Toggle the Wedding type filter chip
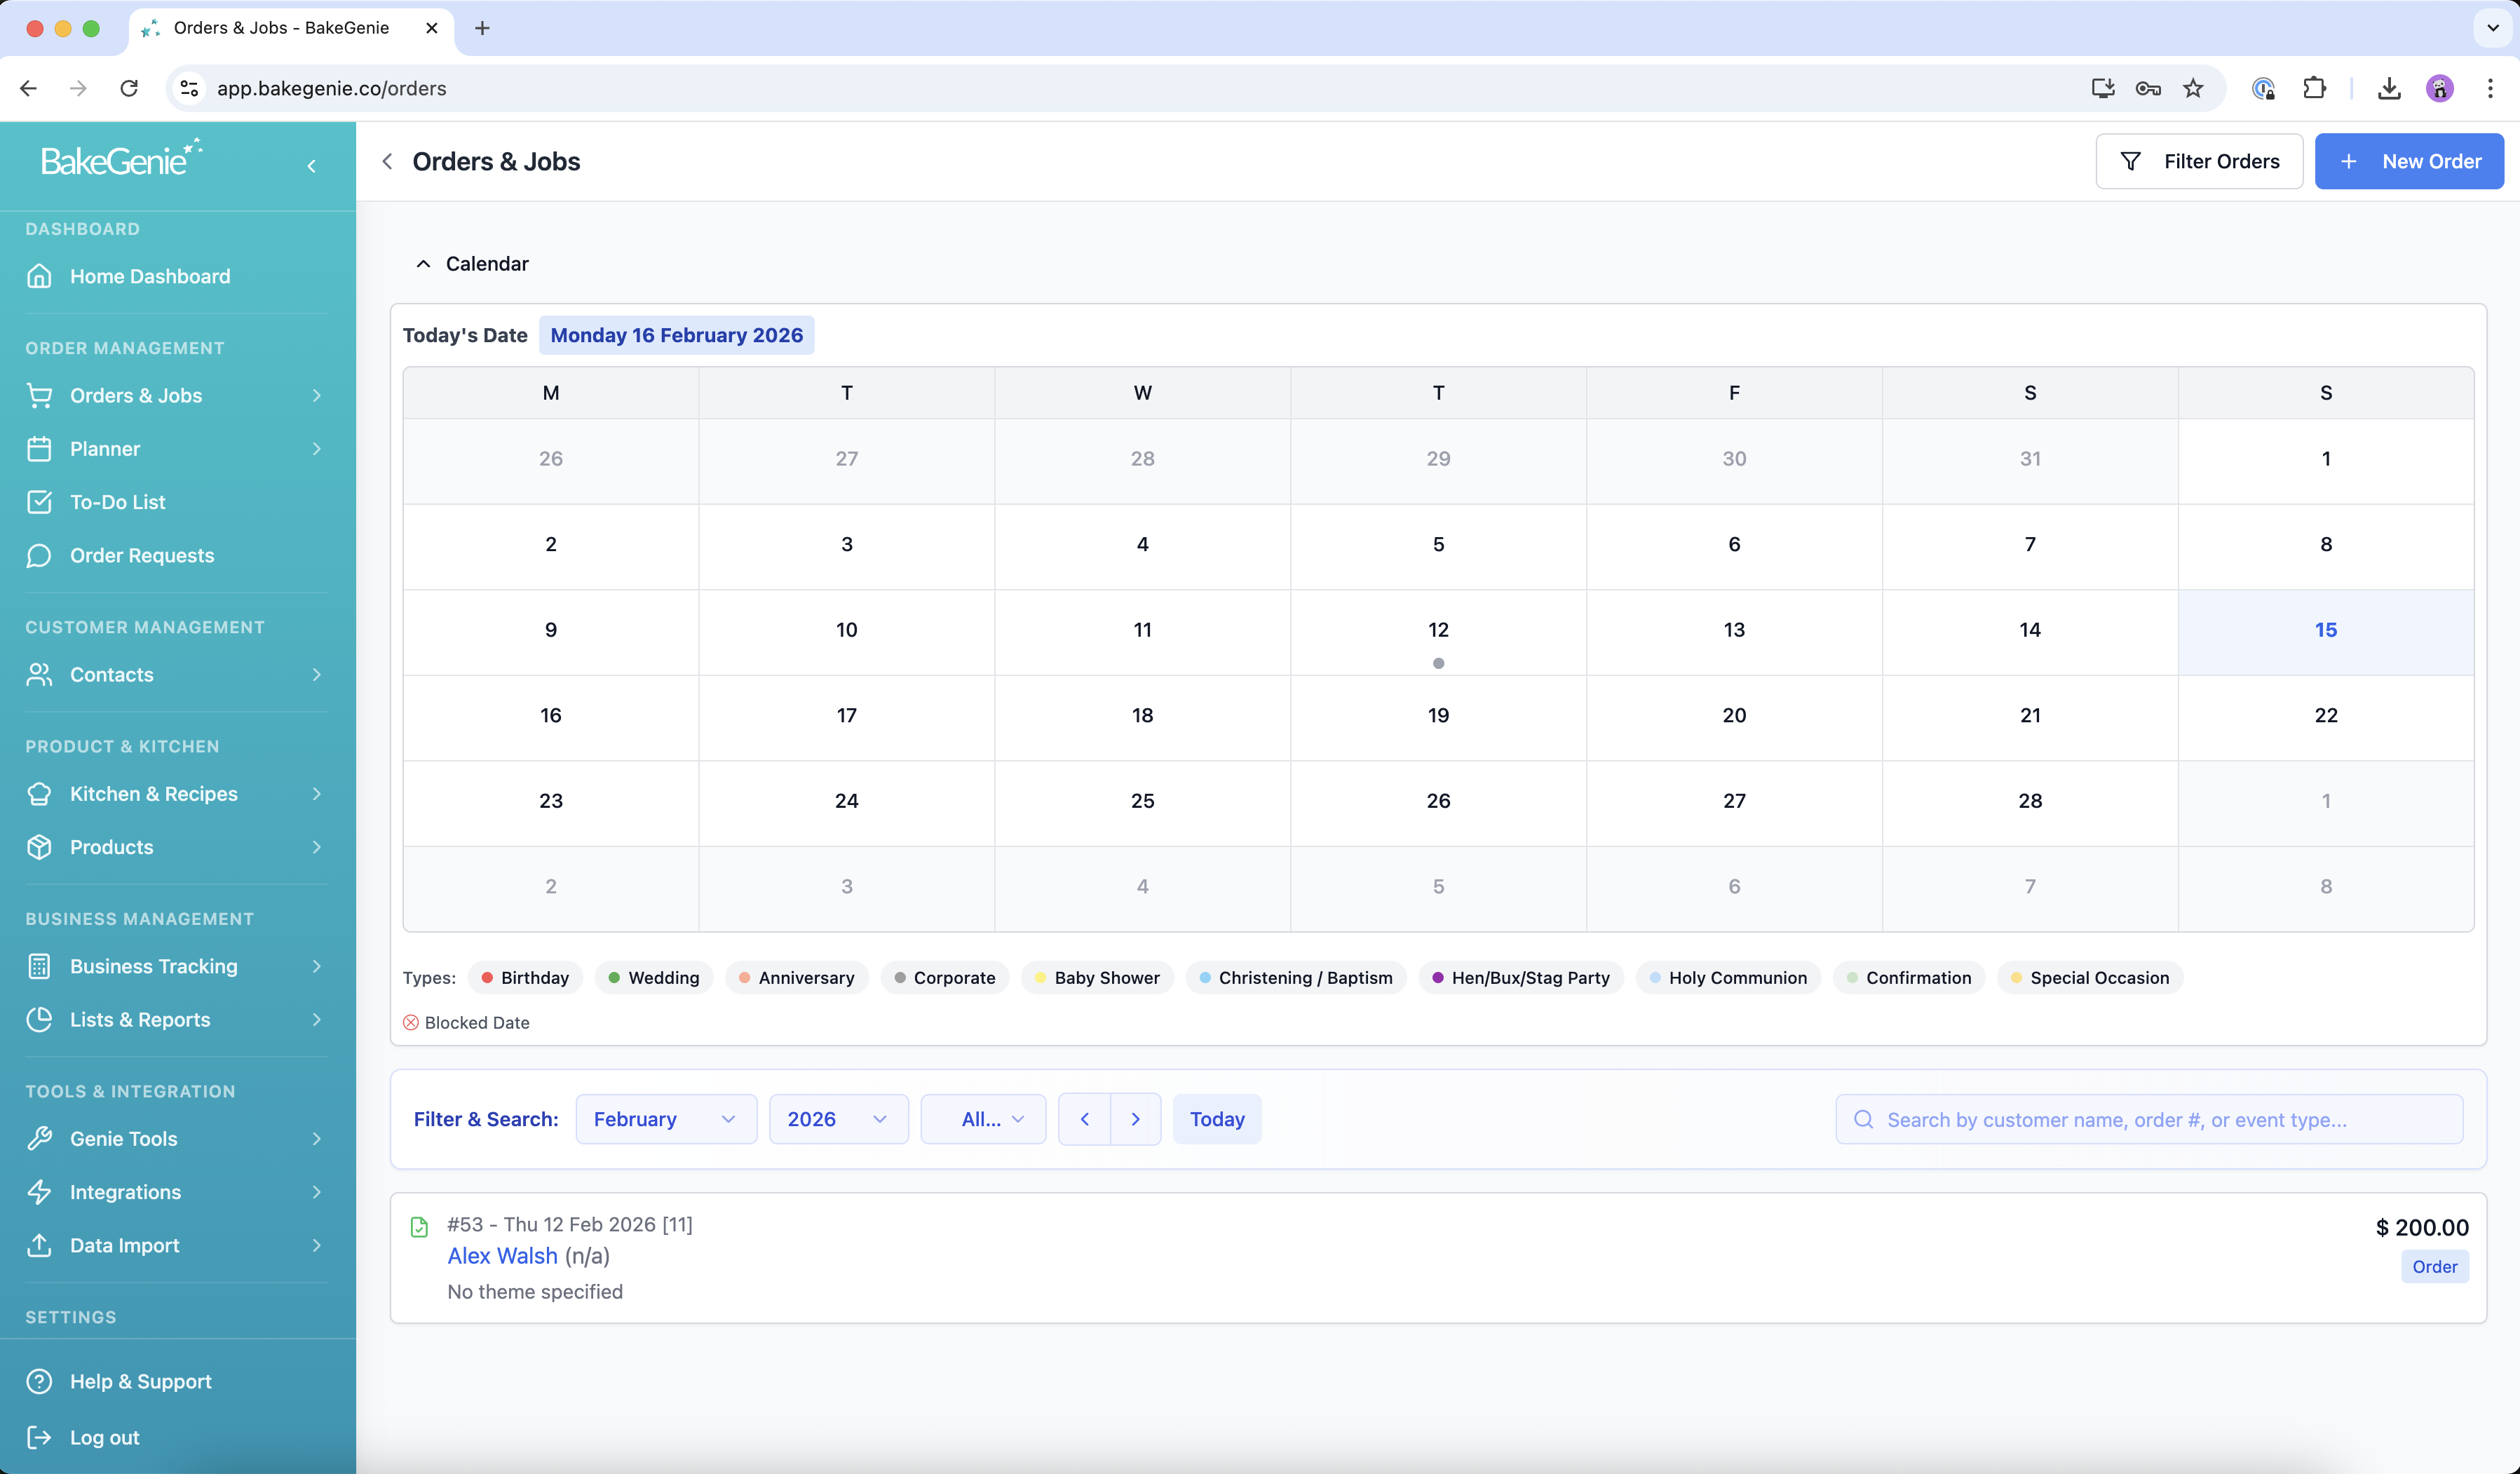 654,978
